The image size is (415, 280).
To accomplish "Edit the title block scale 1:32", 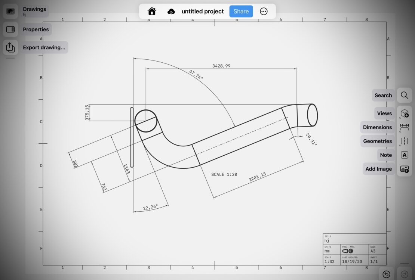I will coord(329,261).
